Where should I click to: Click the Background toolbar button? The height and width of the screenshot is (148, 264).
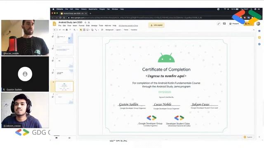tap(109, 30)
